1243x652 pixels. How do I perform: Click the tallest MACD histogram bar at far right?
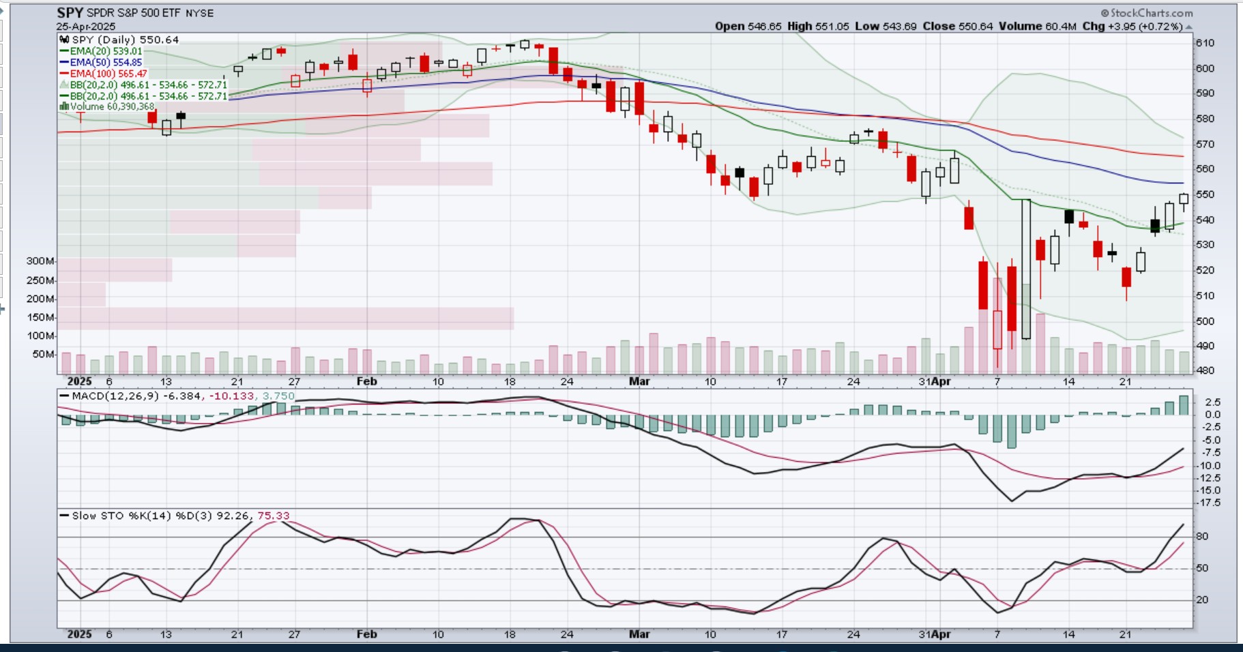(x=1184, y=405)
